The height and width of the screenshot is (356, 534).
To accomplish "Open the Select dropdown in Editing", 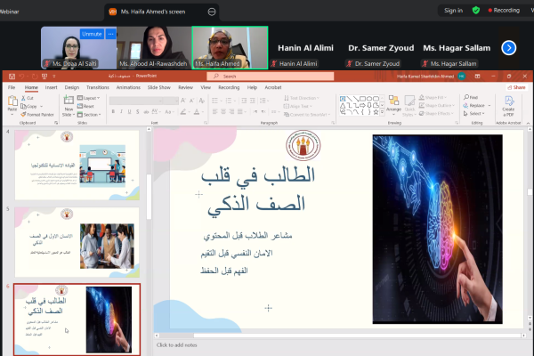I will [x=474, y=113].
